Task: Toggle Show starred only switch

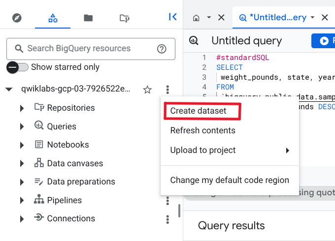Action: pyautogui.click(x=17, y=67)
